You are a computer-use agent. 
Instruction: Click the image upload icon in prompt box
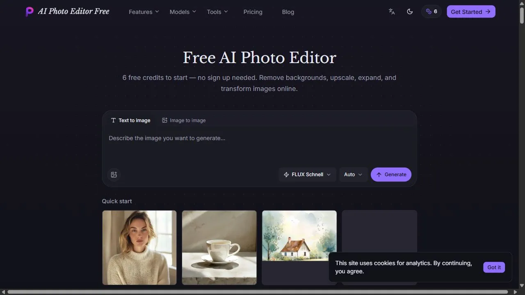pos(114,175)
